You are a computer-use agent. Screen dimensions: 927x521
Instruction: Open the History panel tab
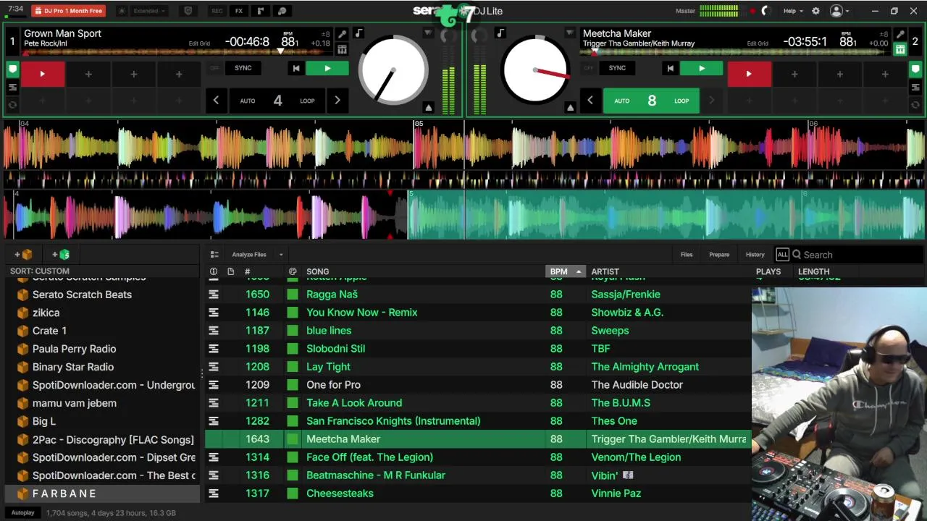coord(755,255)
